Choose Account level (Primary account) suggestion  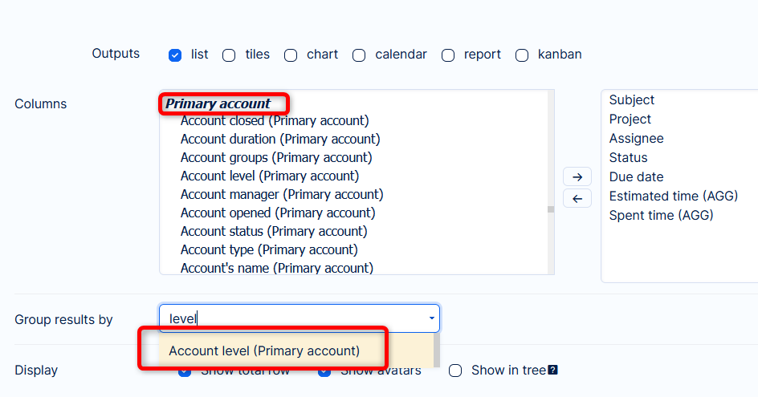(264, 350)
